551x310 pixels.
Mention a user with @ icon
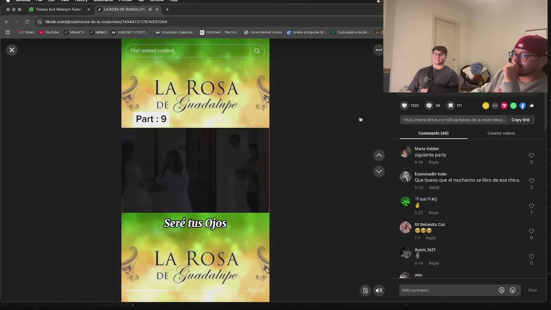click(x=501, y=290)
